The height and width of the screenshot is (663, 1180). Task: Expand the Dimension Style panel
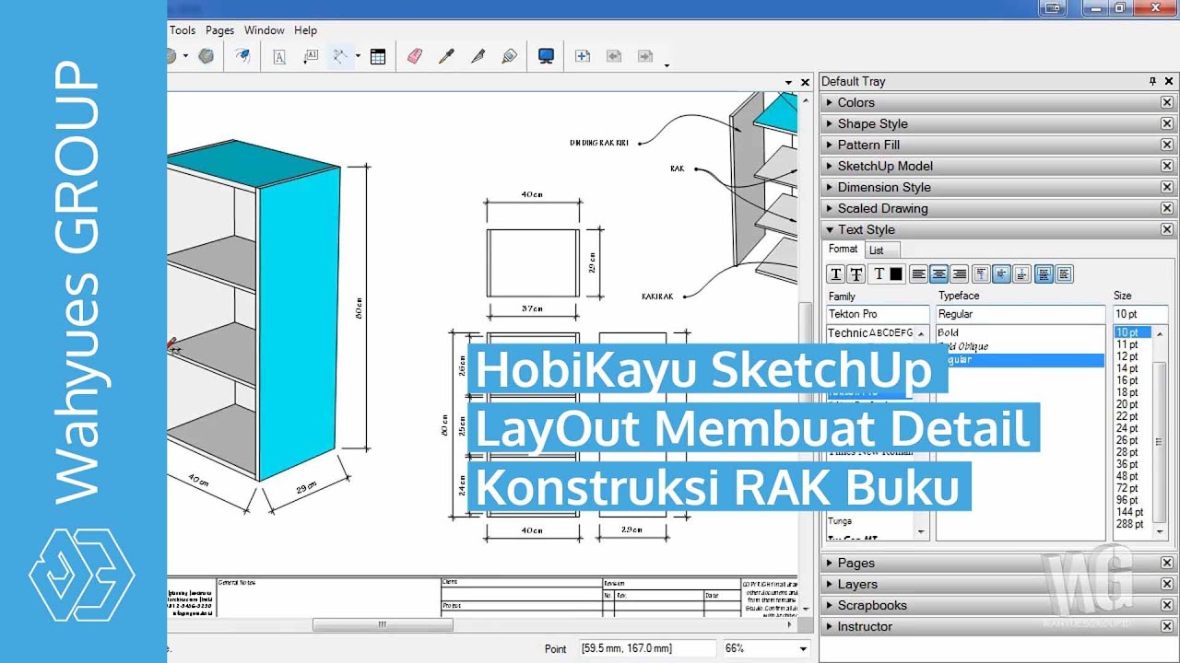pos(997,187)
